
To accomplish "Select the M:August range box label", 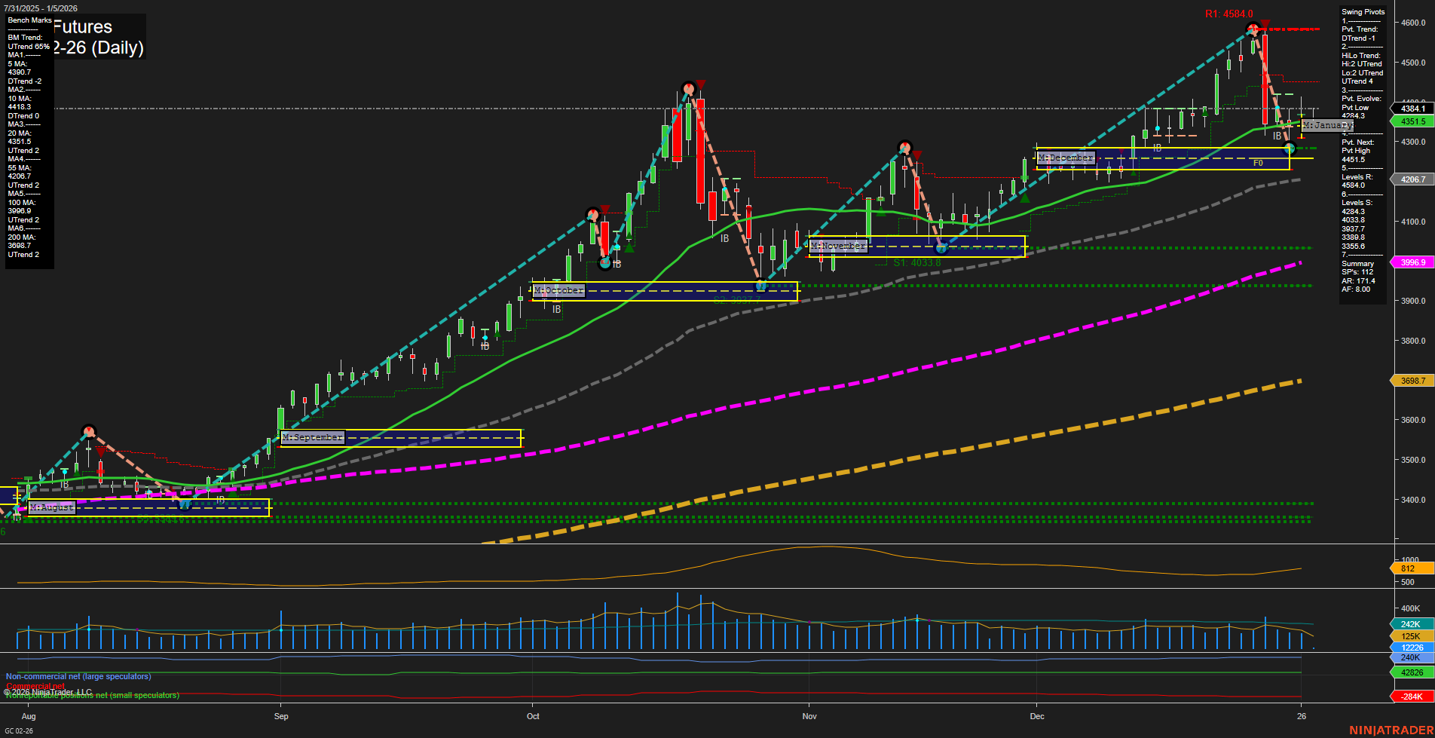I will click(x=50, y=507).
